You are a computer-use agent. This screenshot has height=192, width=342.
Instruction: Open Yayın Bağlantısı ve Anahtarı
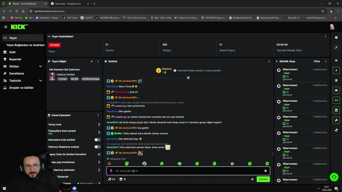click(25, 45)
